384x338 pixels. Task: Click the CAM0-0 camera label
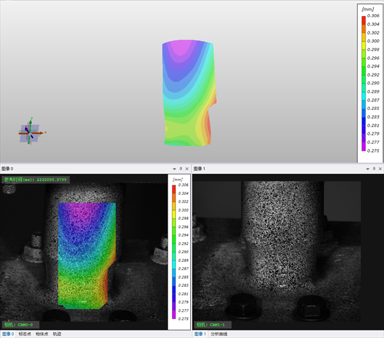(x=21, y=325)
